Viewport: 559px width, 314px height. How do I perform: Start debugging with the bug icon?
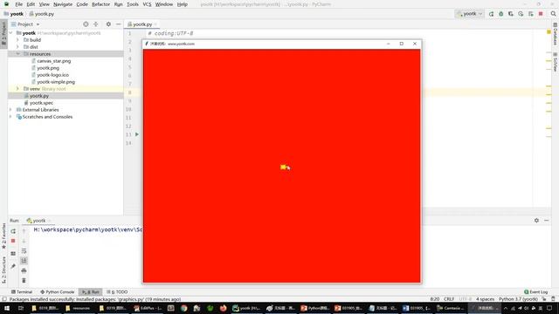(x=500, y=14)
